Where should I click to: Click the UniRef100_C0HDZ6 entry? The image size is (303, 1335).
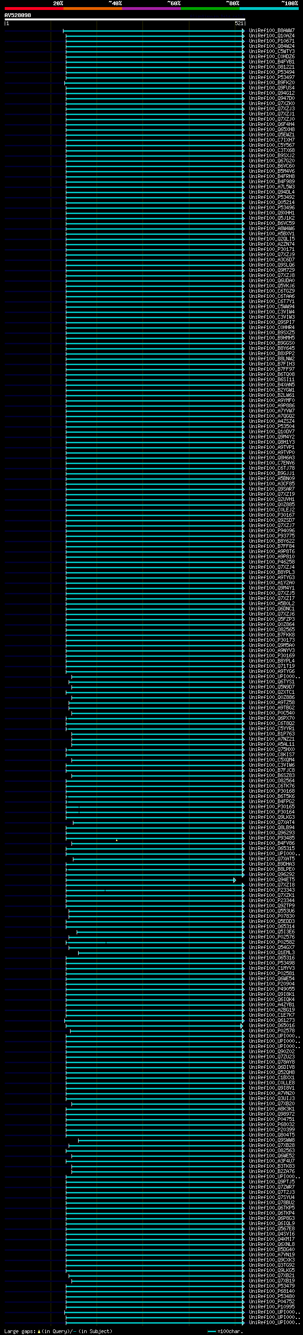pos(271,56)
